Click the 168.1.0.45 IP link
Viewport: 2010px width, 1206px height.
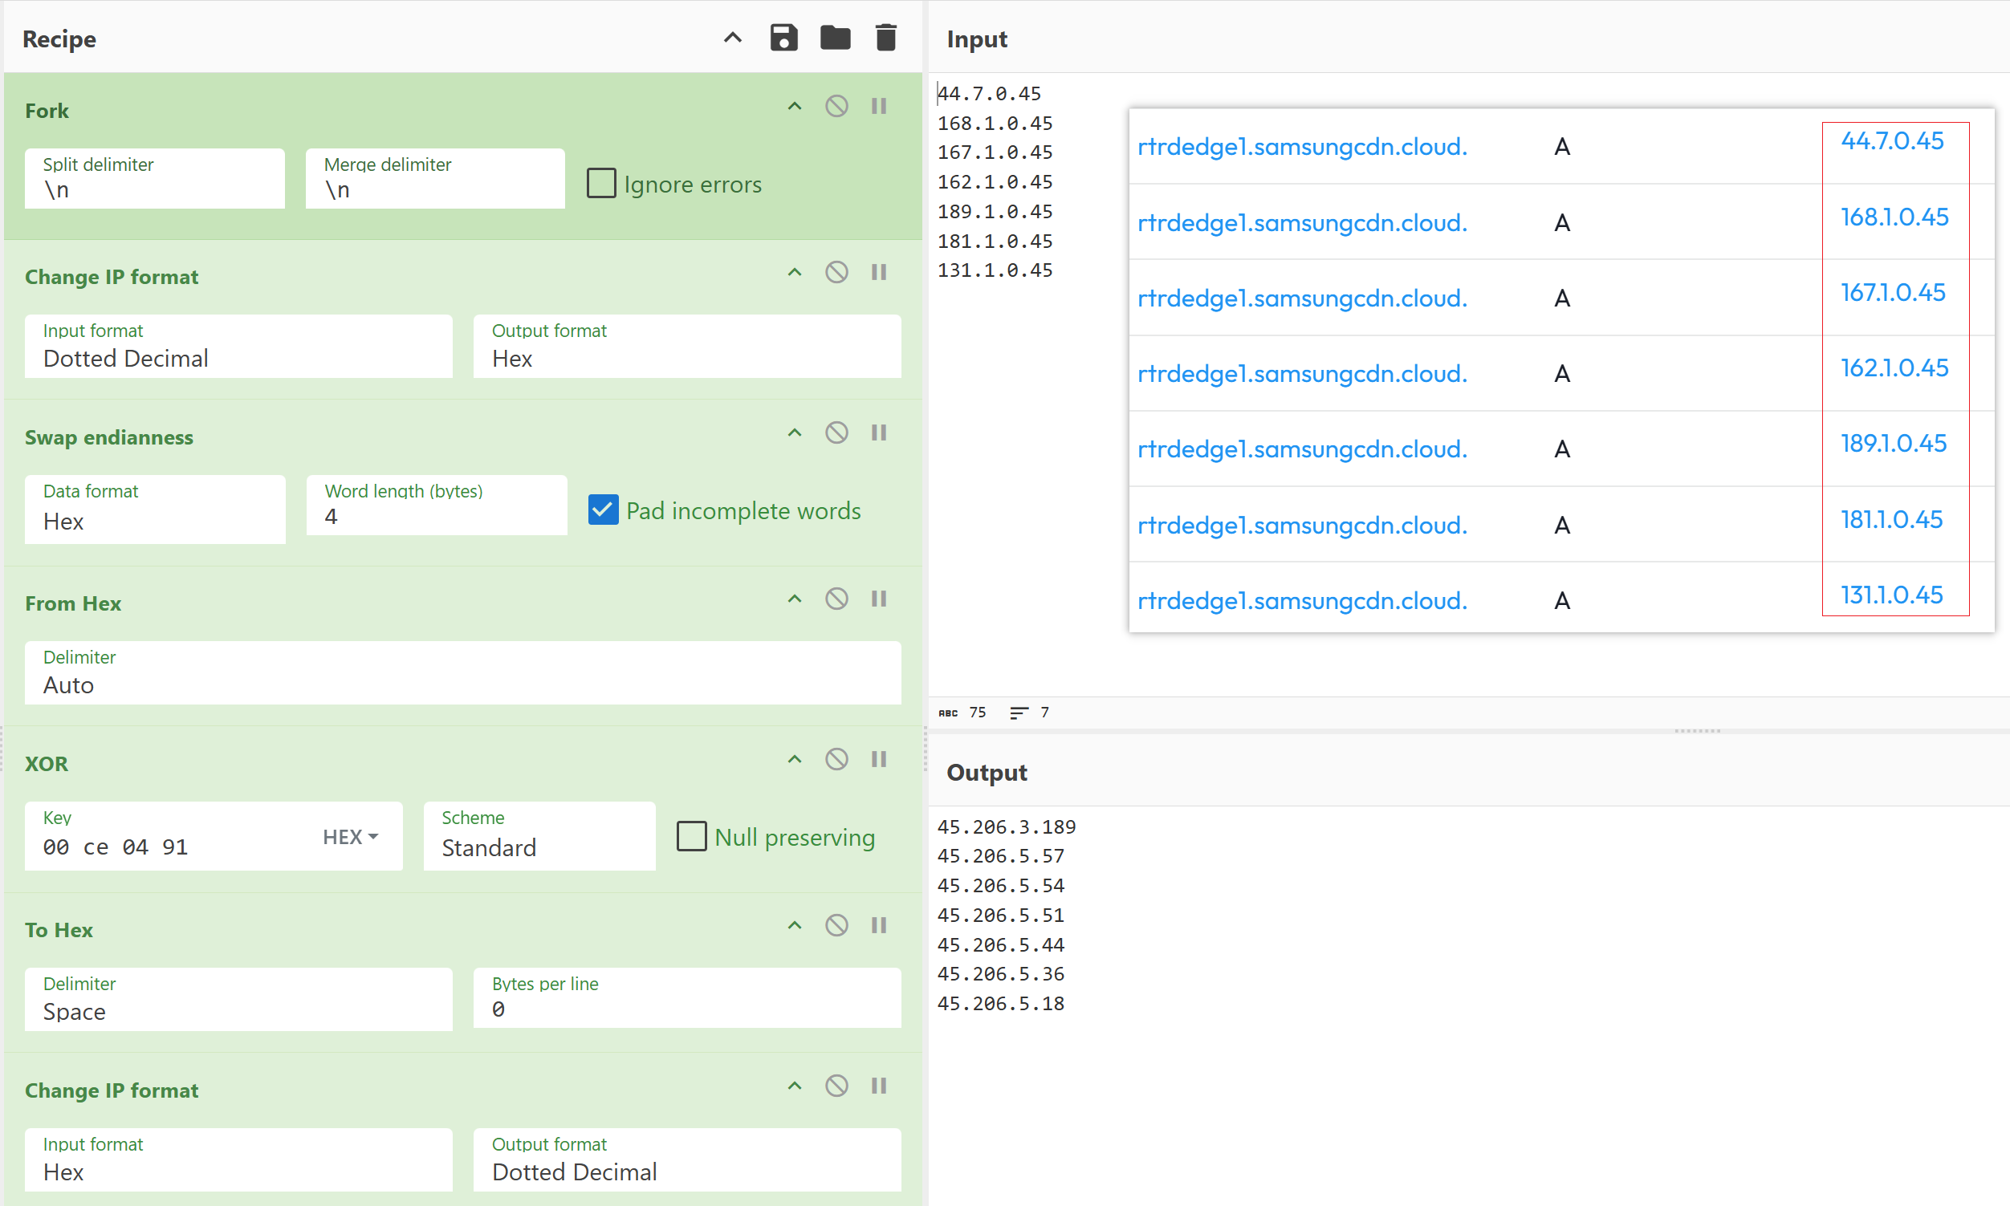point(1894,217)
